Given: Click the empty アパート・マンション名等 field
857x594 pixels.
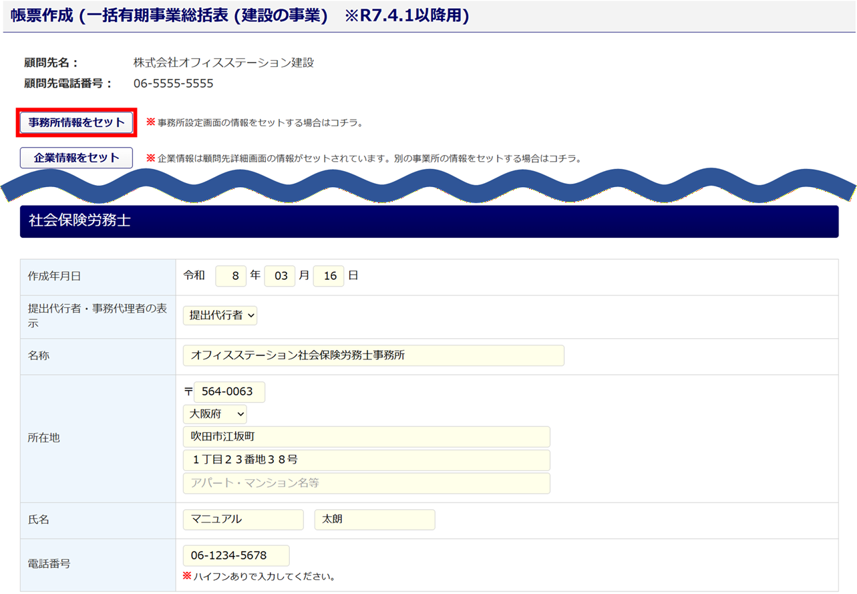Looking at the screenshot, I should click(x=366, y=483).
